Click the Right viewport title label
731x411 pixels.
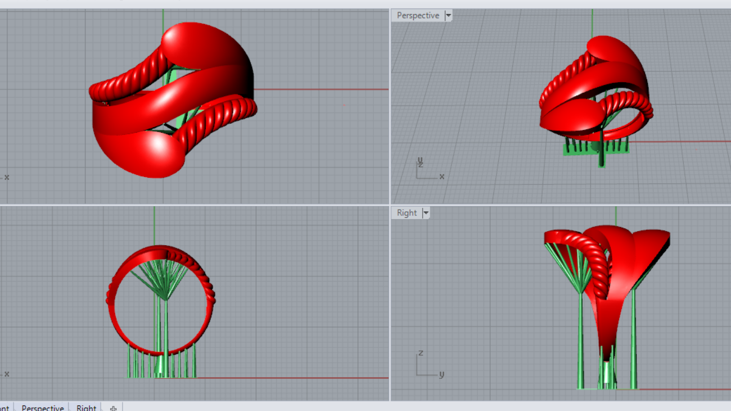point(406,213)
